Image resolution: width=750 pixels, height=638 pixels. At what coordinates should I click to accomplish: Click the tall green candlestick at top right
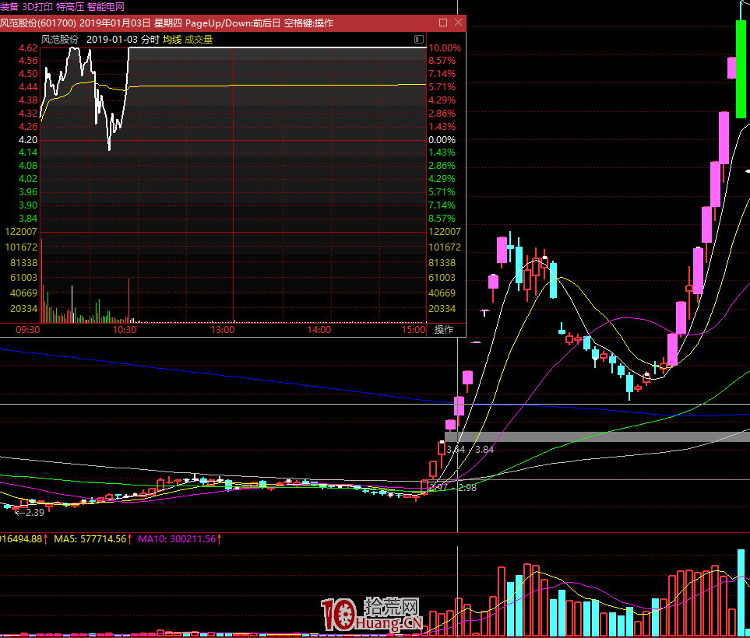(742, 70)
